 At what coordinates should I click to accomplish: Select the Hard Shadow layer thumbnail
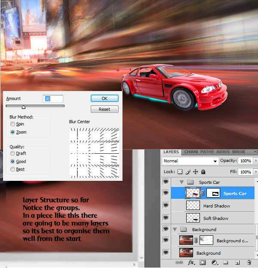[193, 205]
